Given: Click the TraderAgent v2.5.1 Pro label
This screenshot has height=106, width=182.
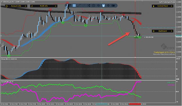Looking at the screenshot, I should coord(163,52).
